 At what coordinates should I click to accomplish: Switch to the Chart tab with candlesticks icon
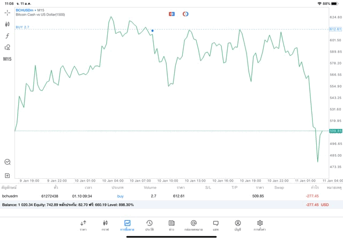click(105, 225)
